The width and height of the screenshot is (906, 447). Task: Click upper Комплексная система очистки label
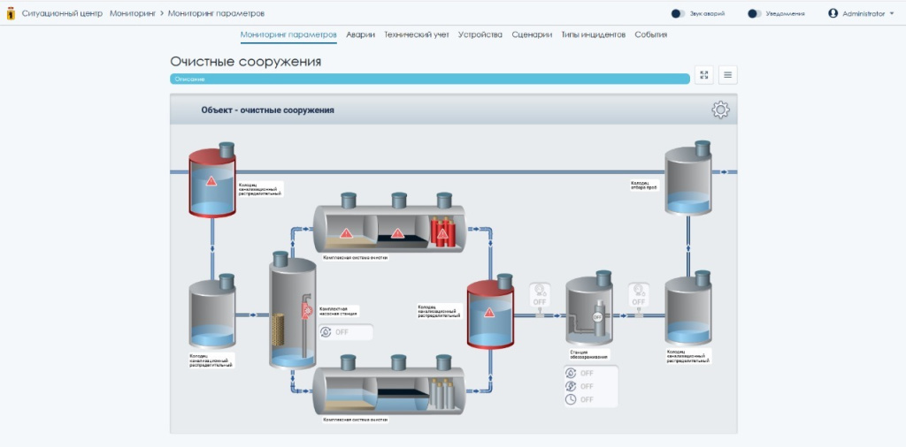[356, 258]
